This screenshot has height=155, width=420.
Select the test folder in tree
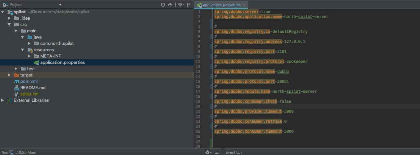coord(31,69)
